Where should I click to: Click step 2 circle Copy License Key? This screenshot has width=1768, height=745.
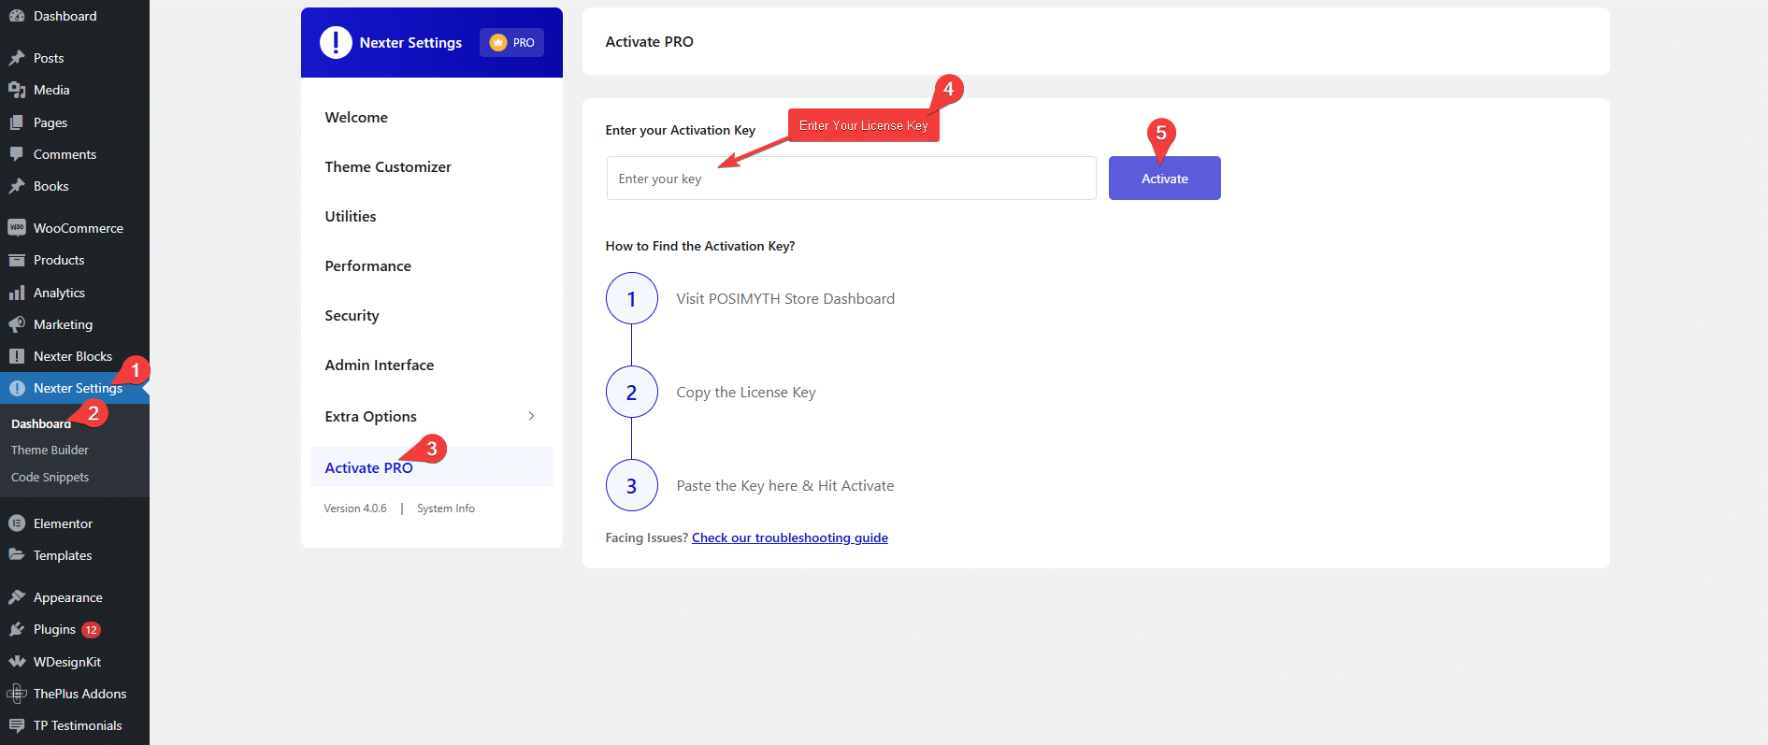tap(632, 392)
